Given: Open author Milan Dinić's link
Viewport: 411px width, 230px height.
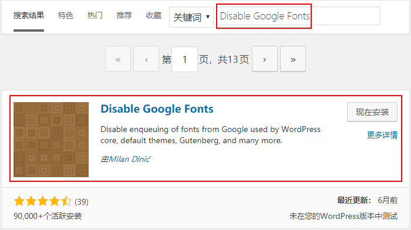Looking at the screenshot, I should (130, 159).
